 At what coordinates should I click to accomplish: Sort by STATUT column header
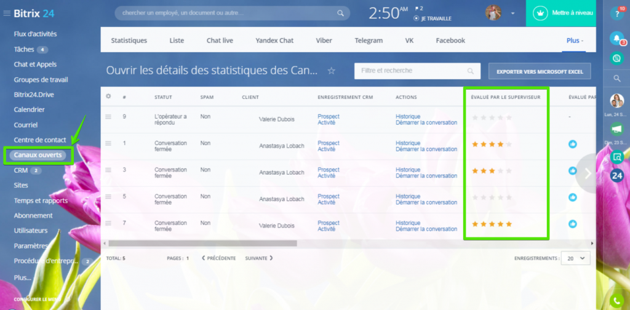163,97
